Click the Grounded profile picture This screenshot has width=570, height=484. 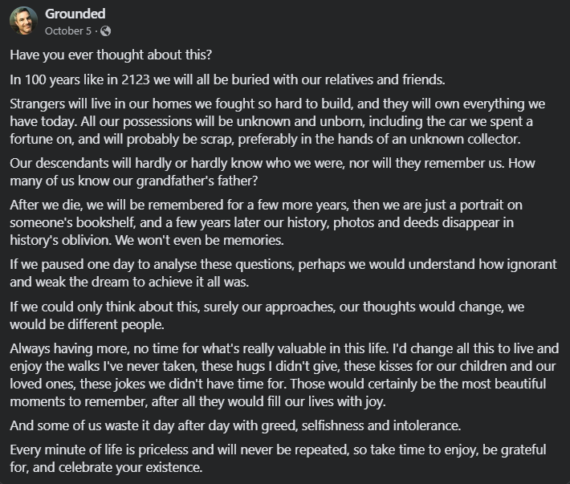tap(23, 22)
